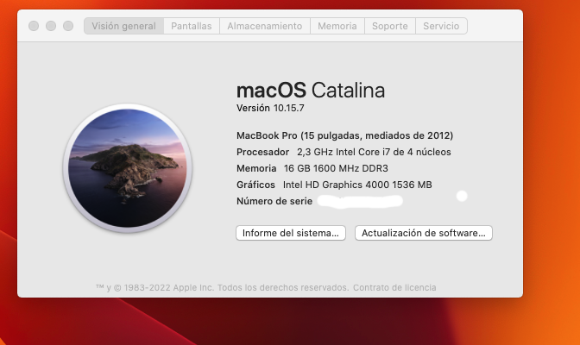Open the Soporte tab
This screenshot has width=580, height=345.
tap(390, 26)
